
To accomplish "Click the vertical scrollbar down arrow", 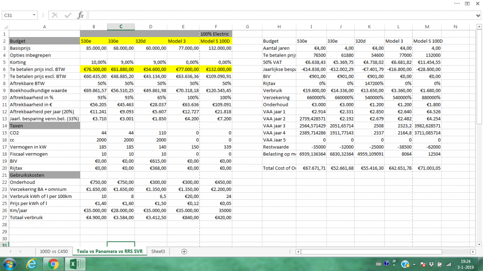I will click(479, 244).
